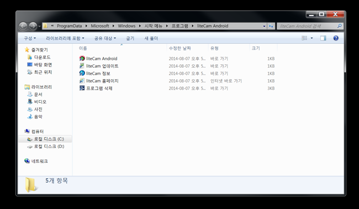The image size is (359, 209).
Task: Open the liteCam Android shortcut icon
Action: pos(82,58)
